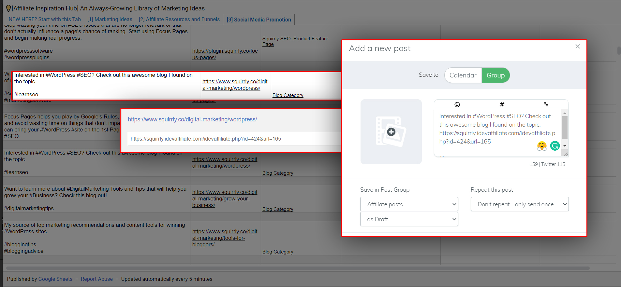Insert a hashtag using the # icon
The height and width of the screenshot is (287, 621).
[x=502, y=104]
